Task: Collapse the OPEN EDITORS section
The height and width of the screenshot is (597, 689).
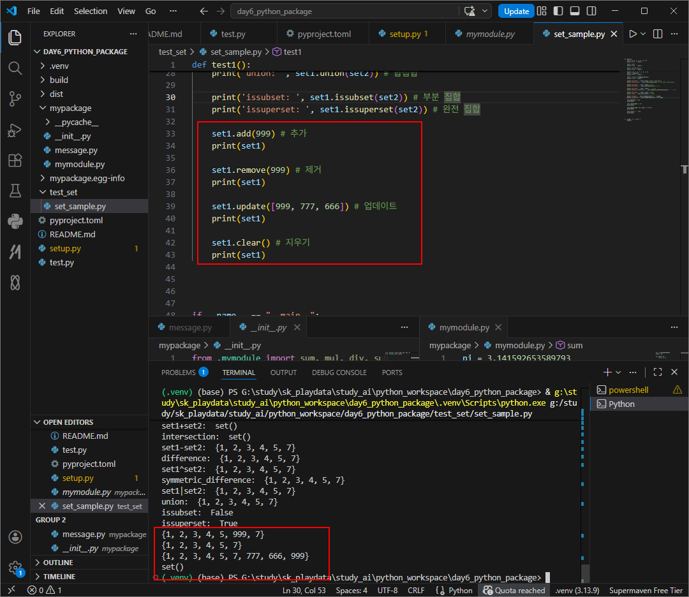Action: click(x=89, y=422)
